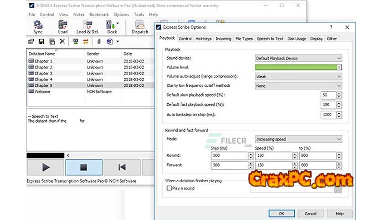Click the Volume level slider

298,67
